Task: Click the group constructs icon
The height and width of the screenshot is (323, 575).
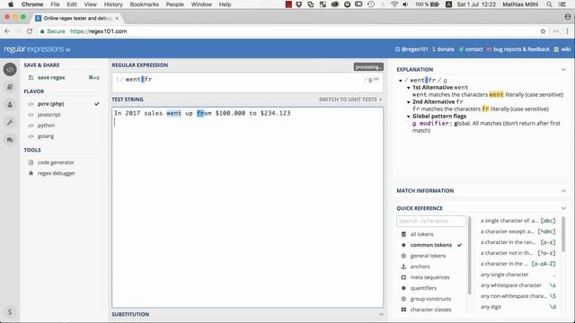Action: tap(403, 299)
